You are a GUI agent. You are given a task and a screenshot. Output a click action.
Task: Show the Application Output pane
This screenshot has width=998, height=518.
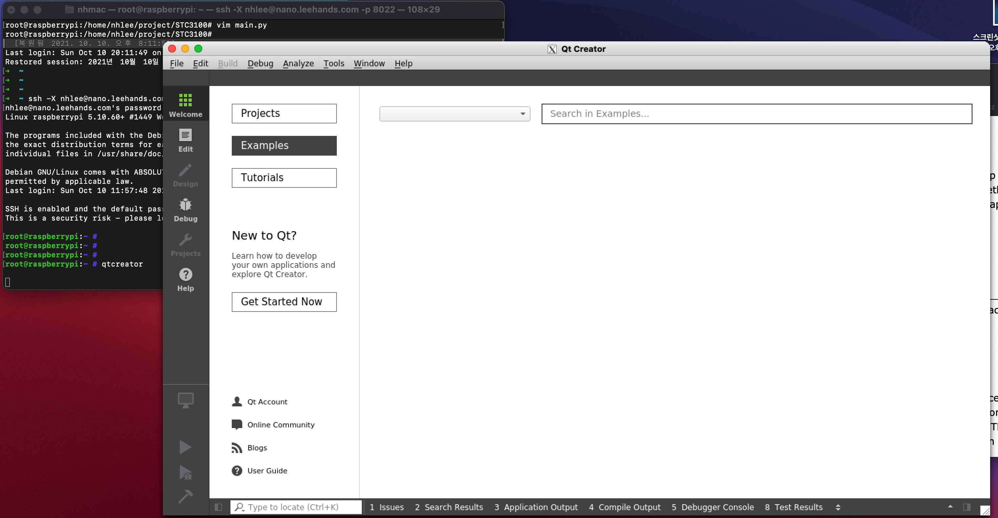coord(536,507)
